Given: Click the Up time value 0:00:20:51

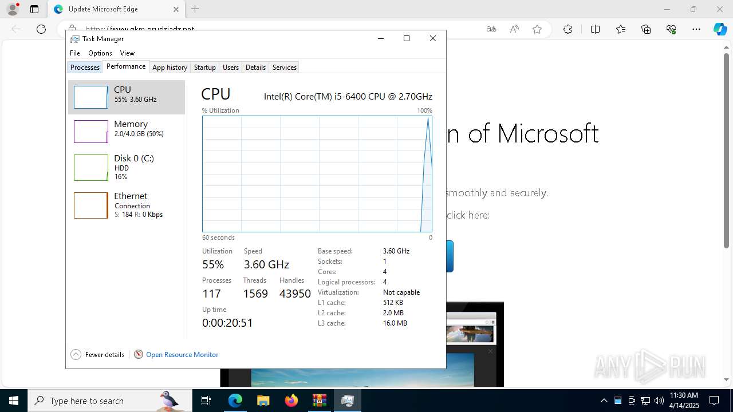Looking at the screenshot, I should pyautogui.click(x=227, y=323).
